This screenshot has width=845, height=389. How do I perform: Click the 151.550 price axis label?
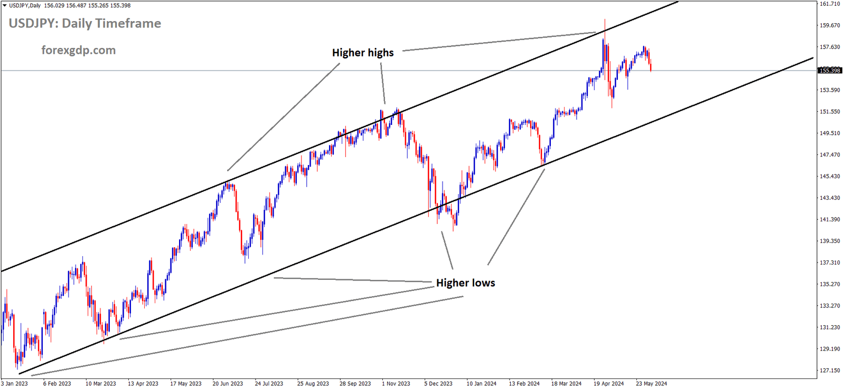830,112
